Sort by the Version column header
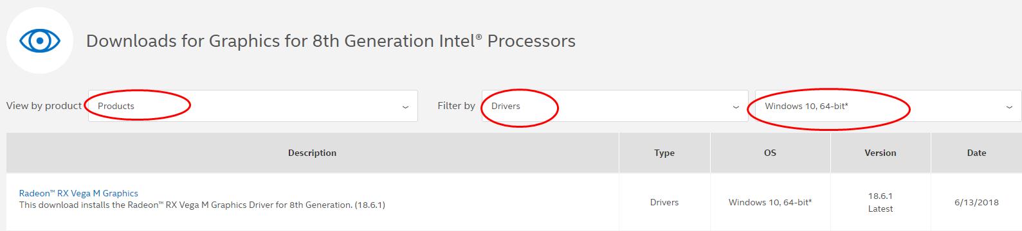This screenshot has height=231, width=1022. [x=881, y=153]
